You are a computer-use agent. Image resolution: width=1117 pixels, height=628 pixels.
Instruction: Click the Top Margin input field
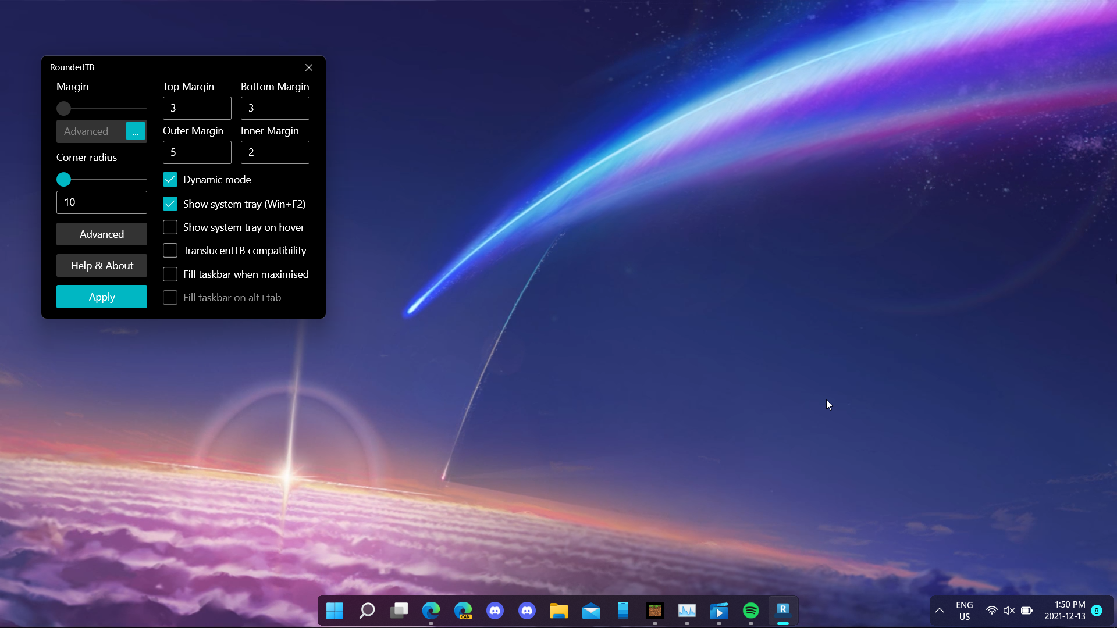197,108
